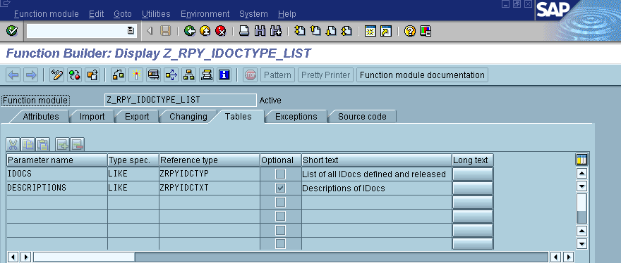Viewport: 621px width, 263px height.
Task: Click the Insert row icon
Action: [63, 145]
